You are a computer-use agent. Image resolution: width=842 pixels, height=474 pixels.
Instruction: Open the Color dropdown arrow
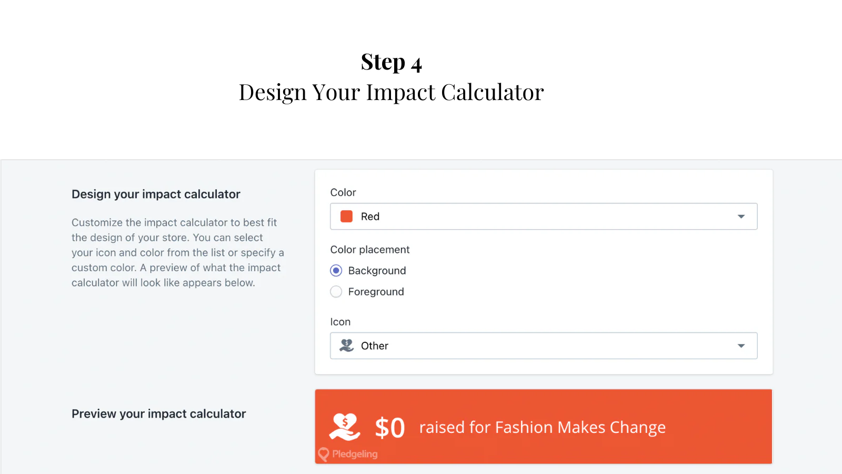741,216
